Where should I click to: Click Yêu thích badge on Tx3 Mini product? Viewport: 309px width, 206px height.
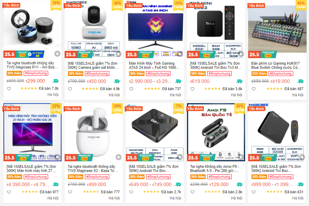(x=195, y=6)
